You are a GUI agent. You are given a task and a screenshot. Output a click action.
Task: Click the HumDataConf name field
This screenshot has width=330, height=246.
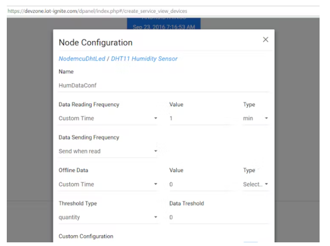coord(163,85)
